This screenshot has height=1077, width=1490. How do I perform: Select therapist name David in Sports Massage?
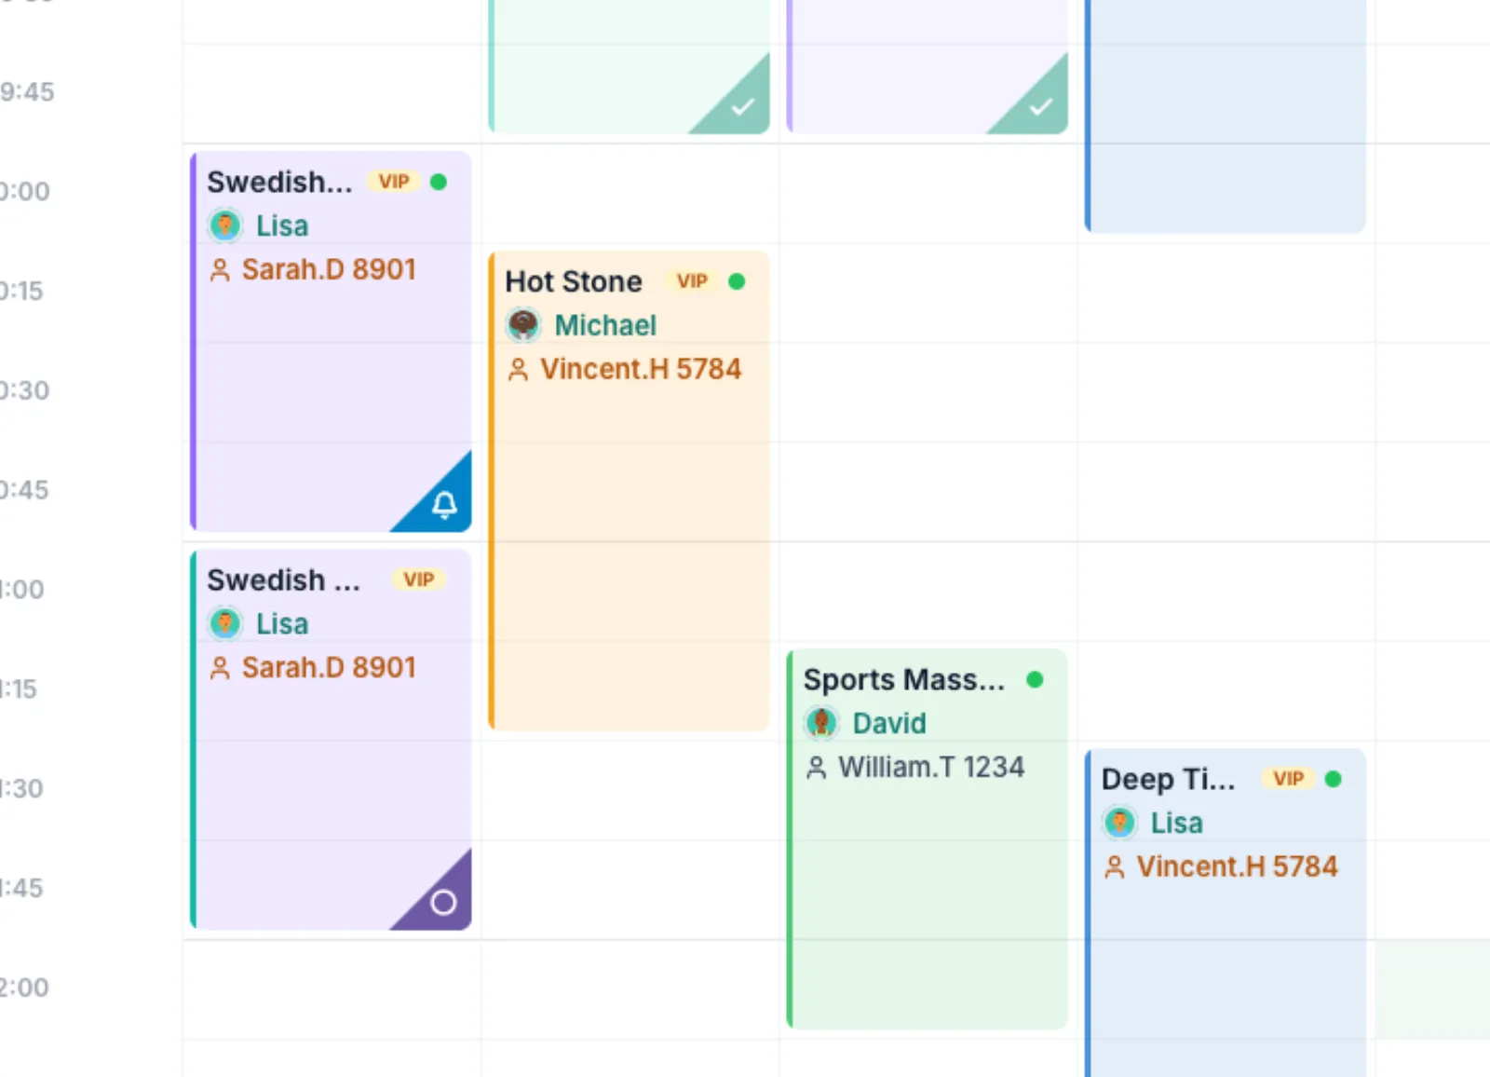[889, 723]
